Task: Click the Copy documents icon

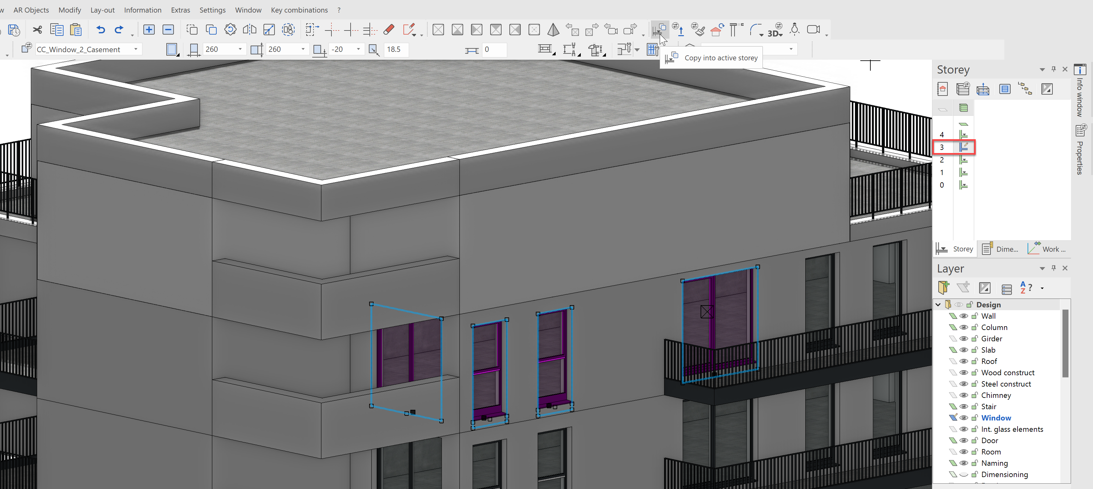Action: (56, 30)
